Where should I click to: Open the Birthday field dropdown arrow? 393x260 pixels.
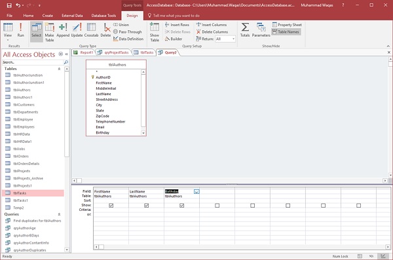click(196, 191)
